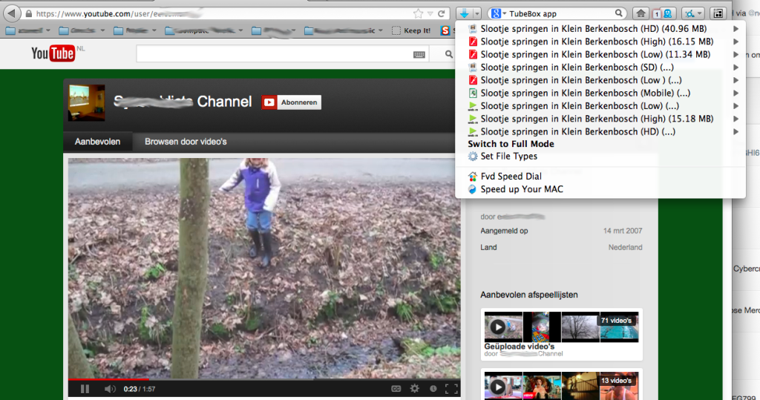
Task: Click the YouTube logo
Action: [x=53, y=53]
